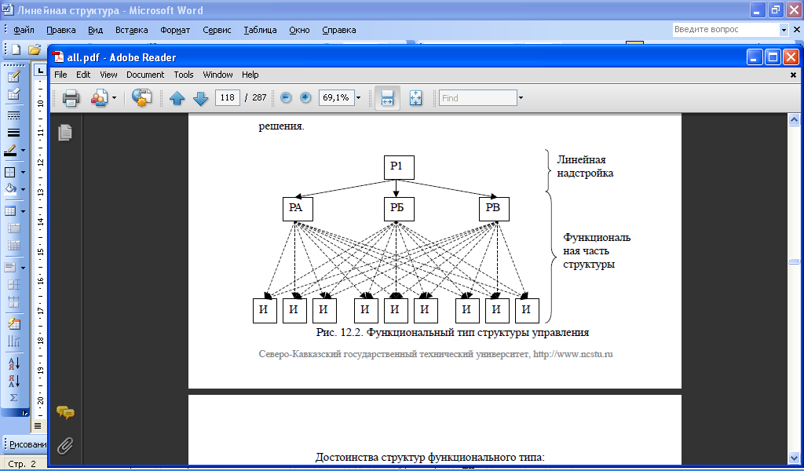Open the Attachments paperclip panel
804x471 pixels.
point(65,445)
